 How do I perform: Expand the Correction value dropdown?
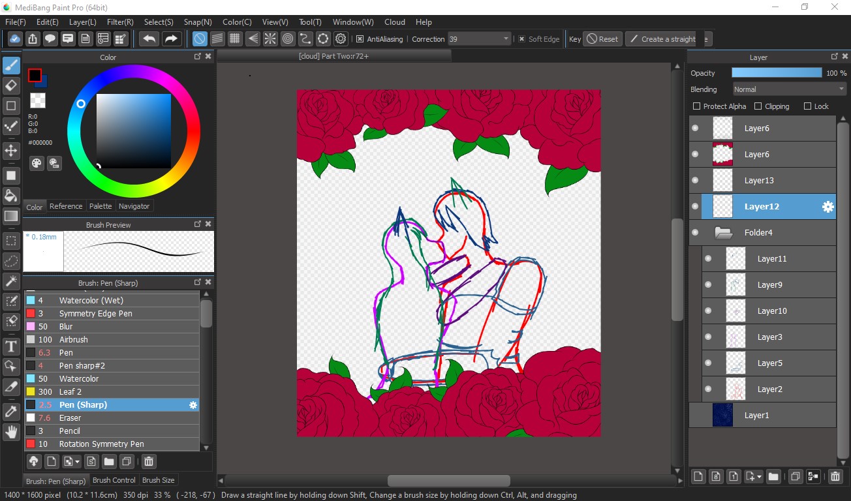[x=506, y=39]
